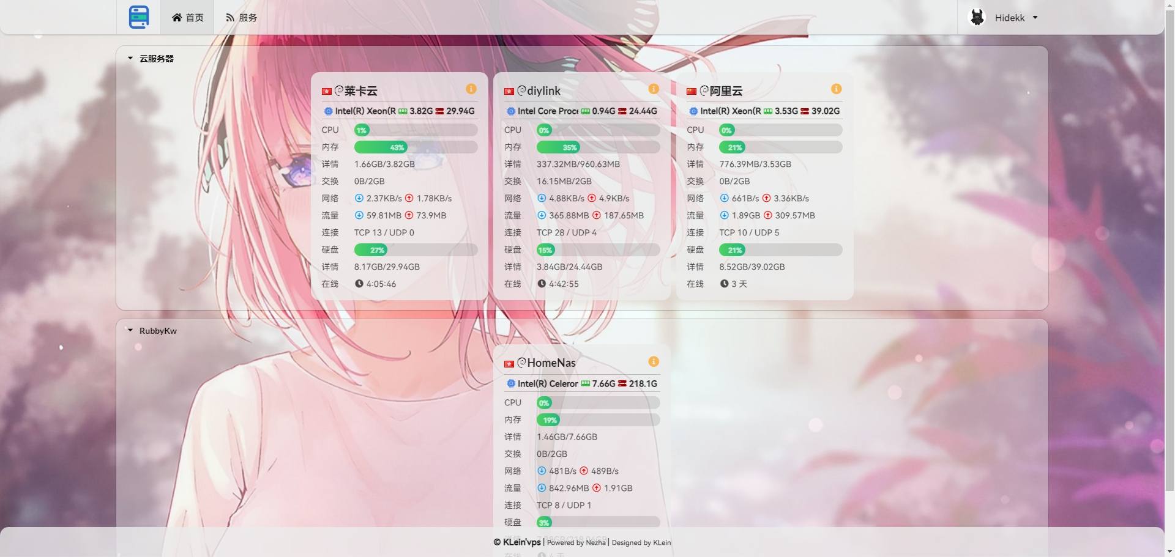Click 莱卡云 disk bar showing 27%
Screen dimensions: 1175x557
(x=416, y=250)
